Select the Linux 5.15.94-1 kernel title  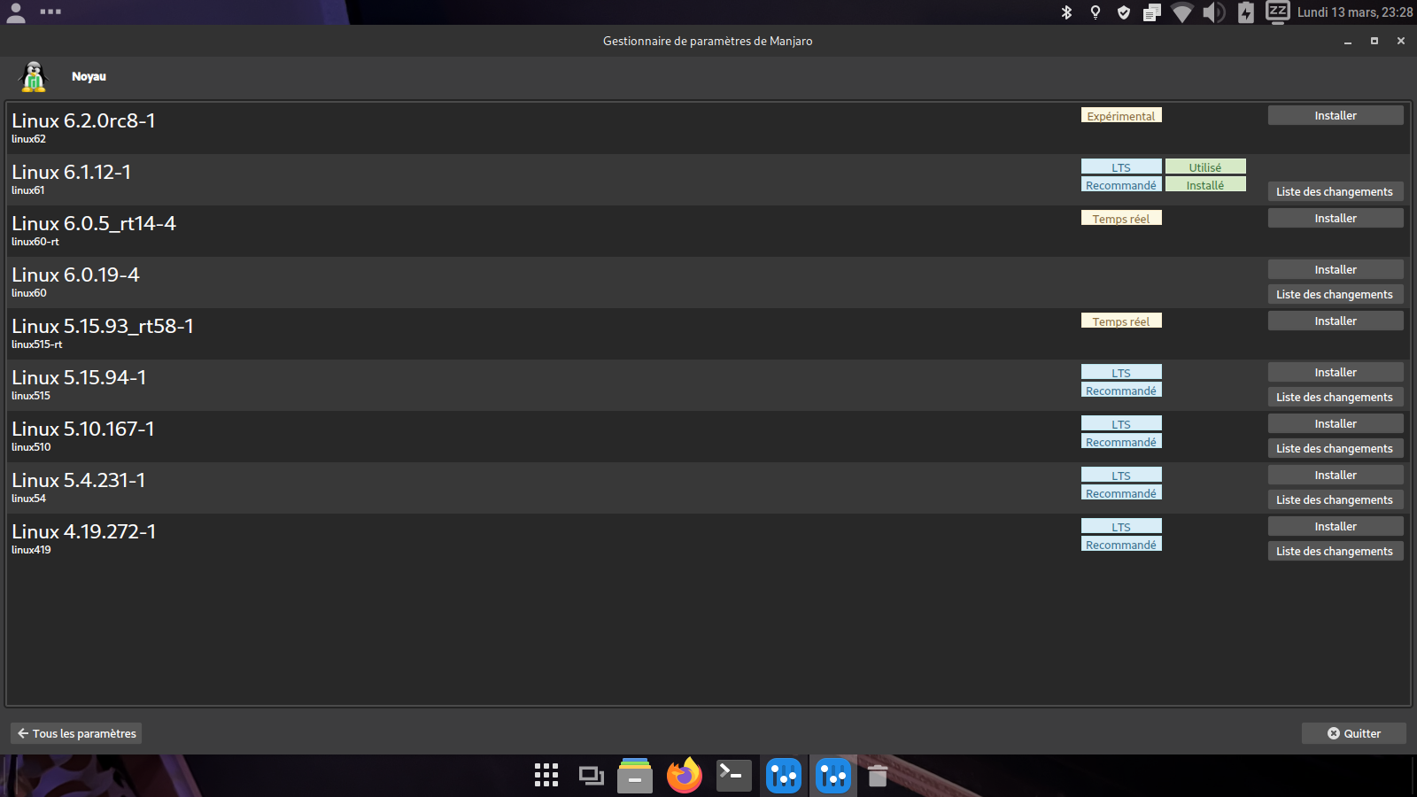79,377
